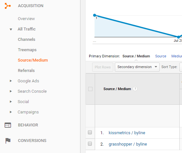Check the grasshopper / byline row checkbox
Screen dimensions: 182x153
(x=90, y=144)
